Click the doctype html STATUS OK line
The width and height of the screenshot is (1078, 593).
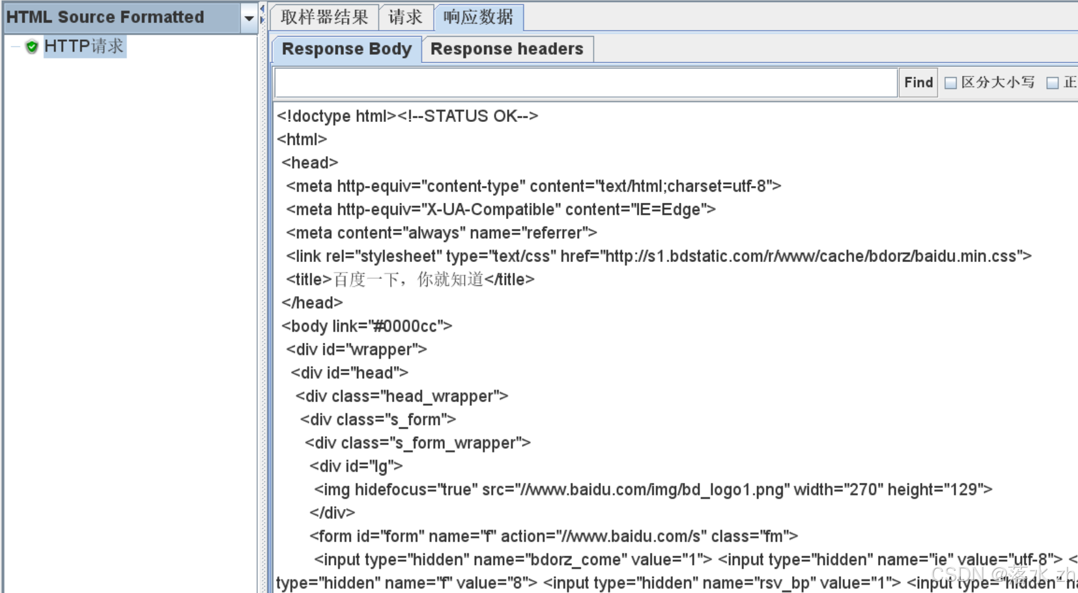[x=408, y=116]
